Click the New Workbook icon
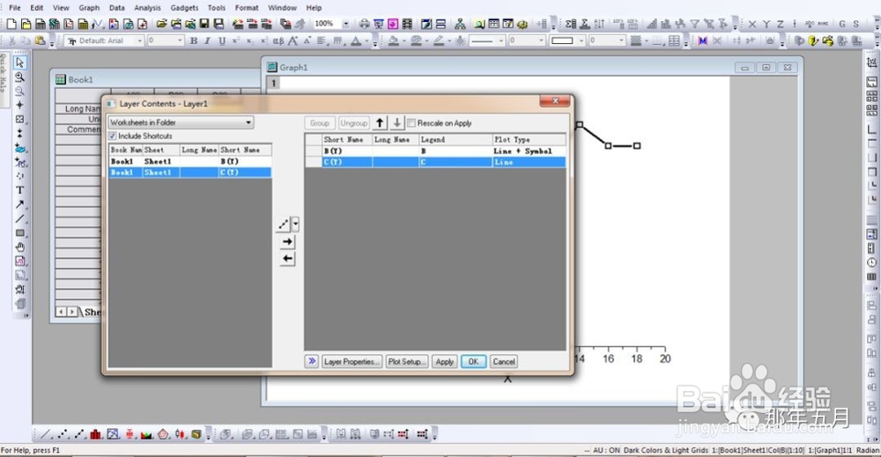Screen dimensions: 881x457 (x=40, y=24)
